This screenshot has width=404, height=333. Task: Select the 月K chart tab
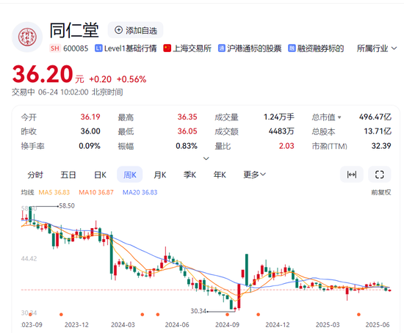[x=159, y=175]
